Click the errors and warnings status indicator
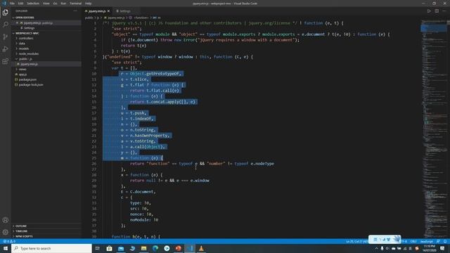450x253 pixels. point(9,242)
